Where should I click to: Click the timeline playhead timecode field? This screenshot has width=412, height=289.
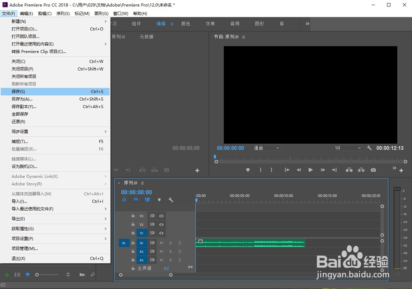click(x=137, y=192)
